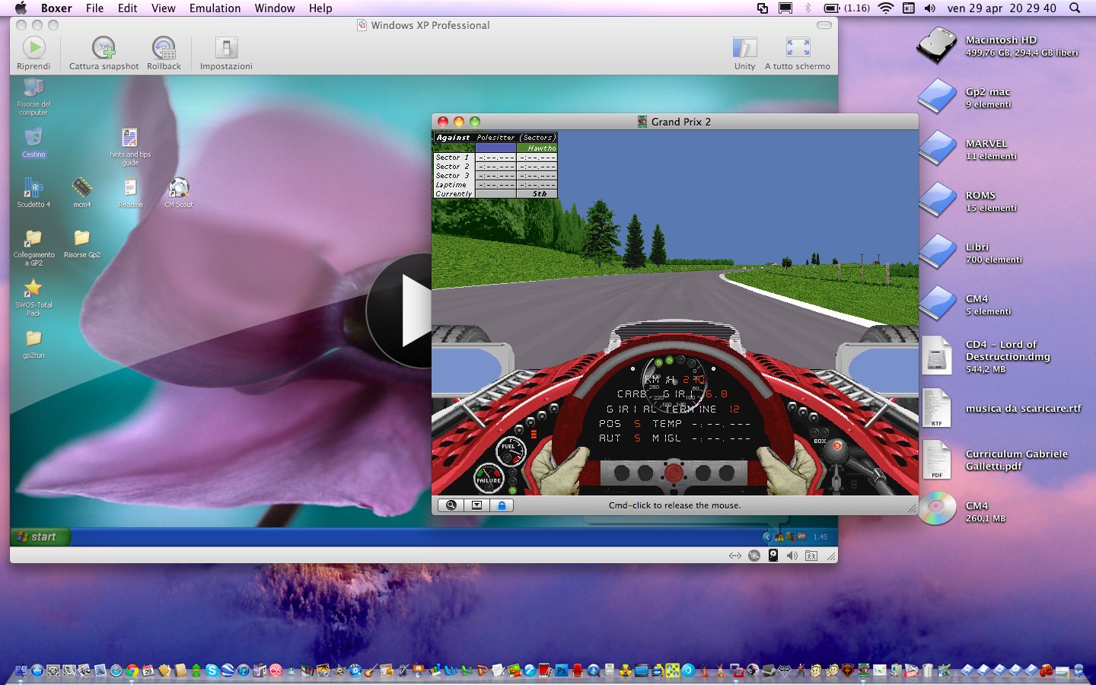Toggle the VM CD/DVD drive icon

754,556
